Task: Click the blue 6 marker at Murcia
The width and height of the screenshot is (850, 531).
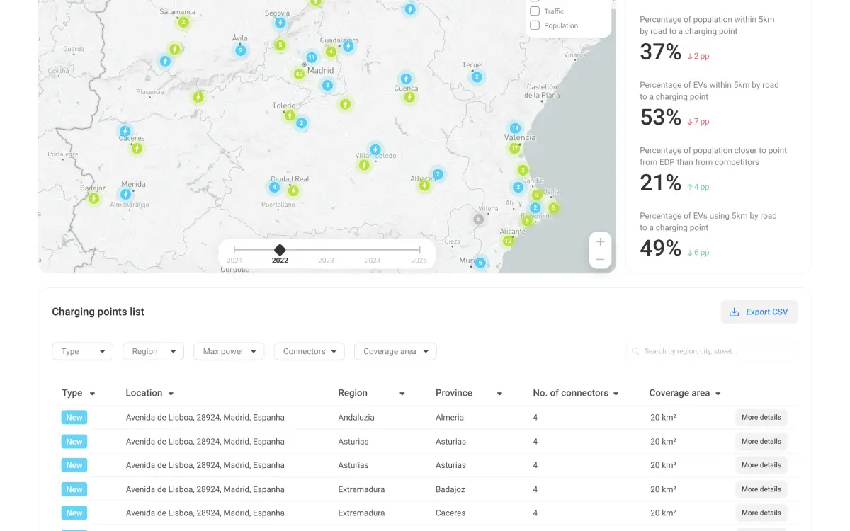Action: click(x=480, y=263)
